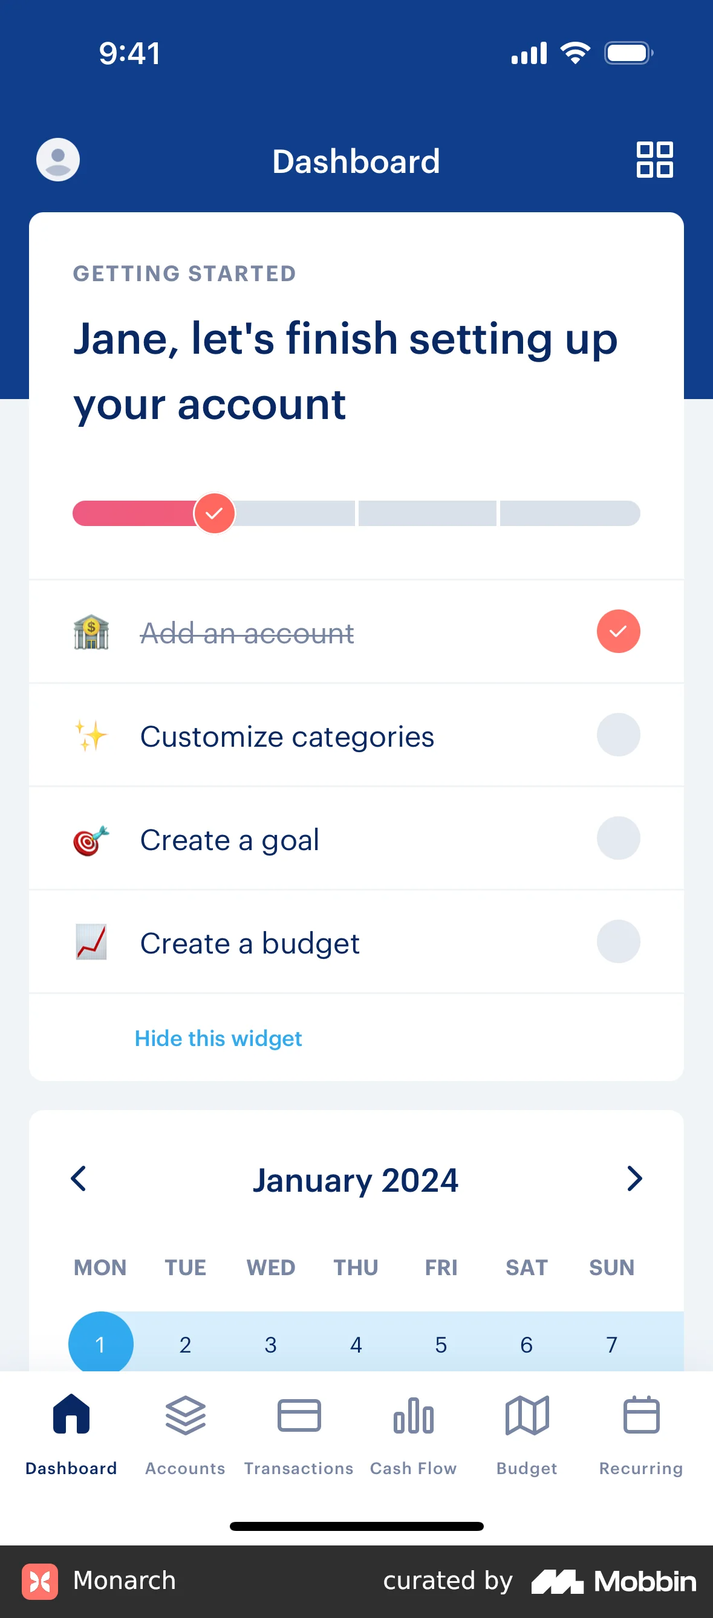Image resolution: width=713 pixels, height=1618 pixels.
Task: Click the setup progress bar checkmark
Action: 214,513
